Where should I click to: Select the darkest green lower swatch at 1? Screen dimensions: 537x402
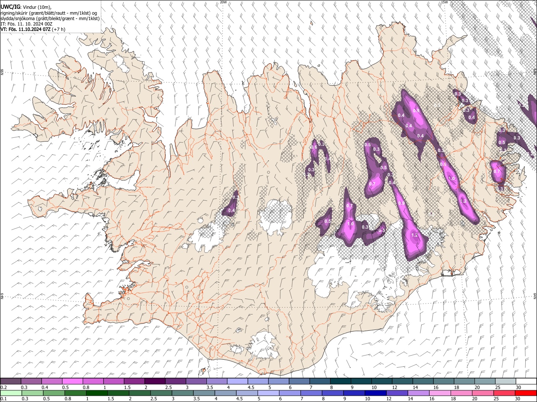pos(97,393)
